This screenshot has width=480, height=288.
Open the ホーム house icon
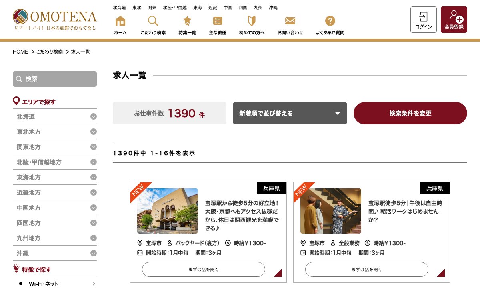120,21
